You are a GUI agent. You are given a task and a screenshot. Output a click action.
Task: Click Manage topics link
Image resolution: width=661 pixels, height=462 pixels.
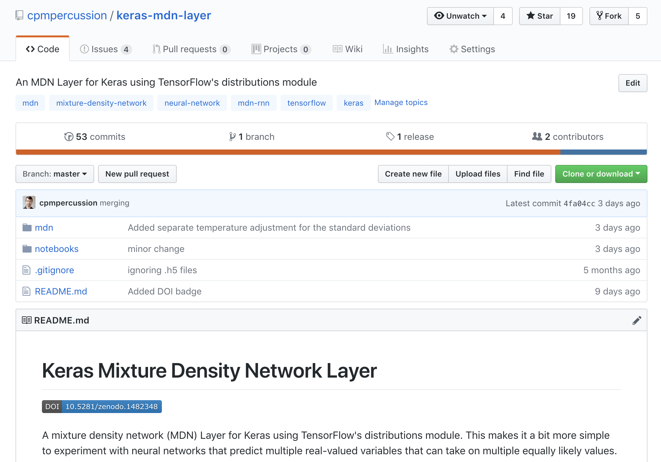pyautogui.click(x=401, y=102)
